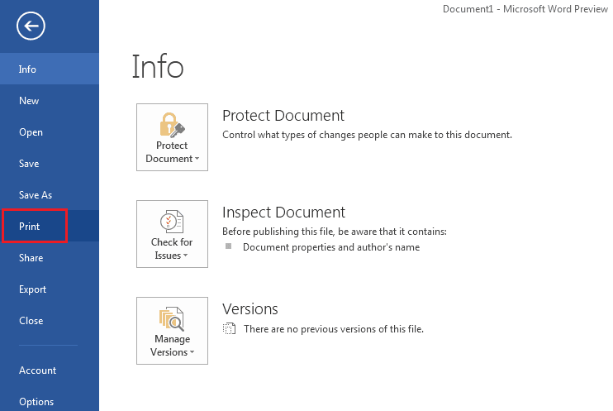Open the Print menu item
613x411 pixels.
pyautogui.click(x=50, y=226)
